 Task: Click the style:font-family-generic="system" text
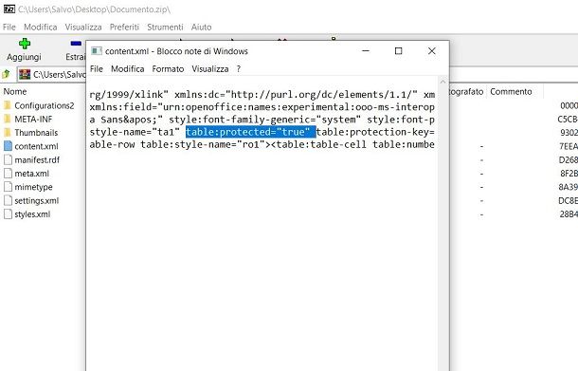click(264, 120)
